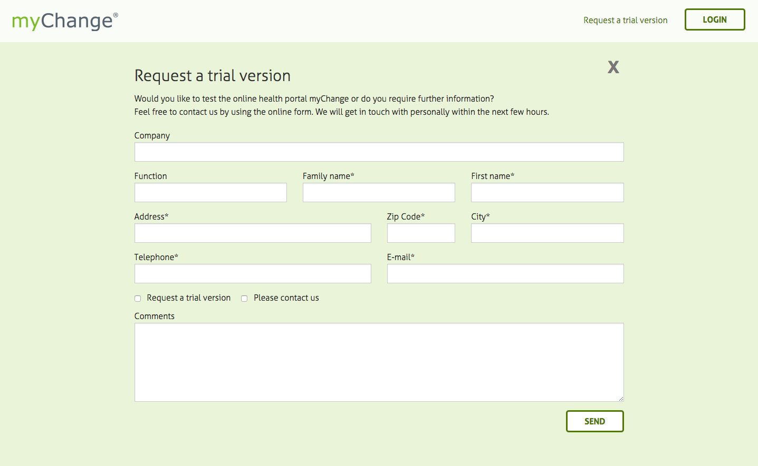758x466 pixels.
Task: Click the Request a trial version checkbox label
Action: [x=188, y=298]
